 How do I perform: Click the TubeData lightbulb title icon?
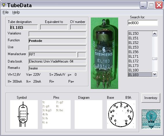(x=4, y=5)
